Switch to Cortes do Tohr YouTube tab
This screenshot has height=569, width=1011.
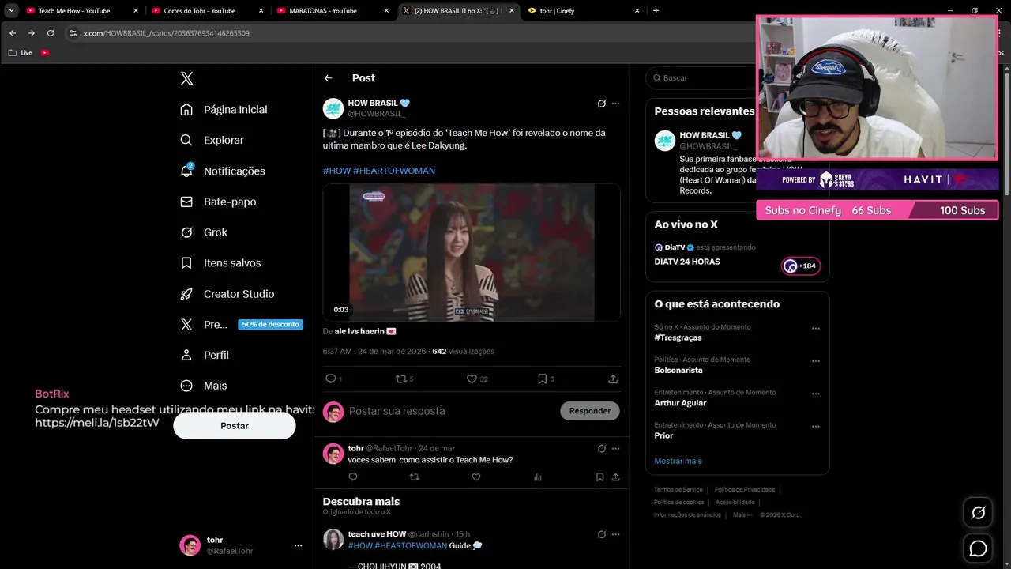[x=207, y=11]
